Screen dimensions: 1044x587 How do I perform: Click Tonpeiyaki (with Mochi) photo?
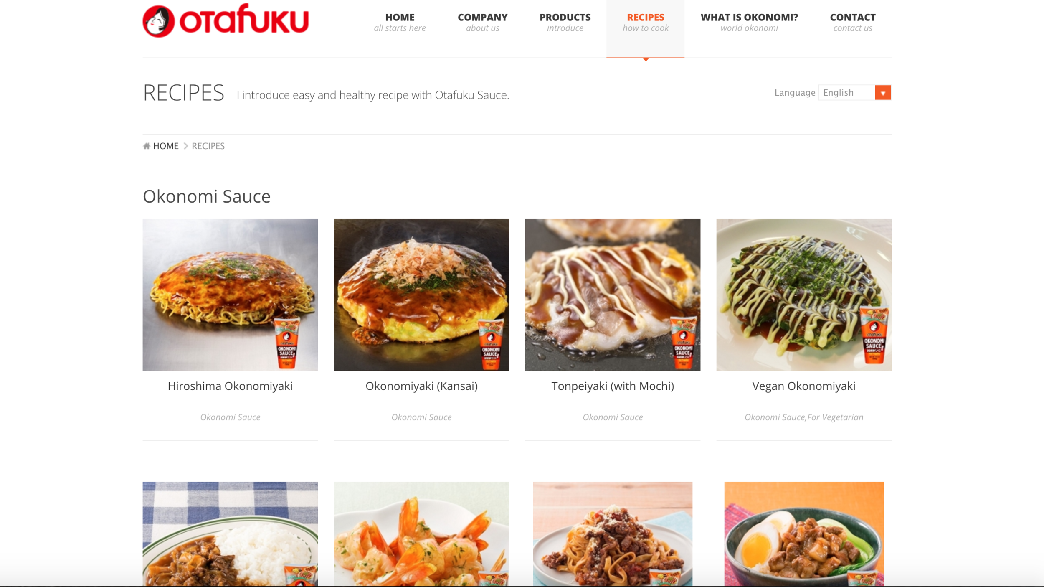[613, 295]
